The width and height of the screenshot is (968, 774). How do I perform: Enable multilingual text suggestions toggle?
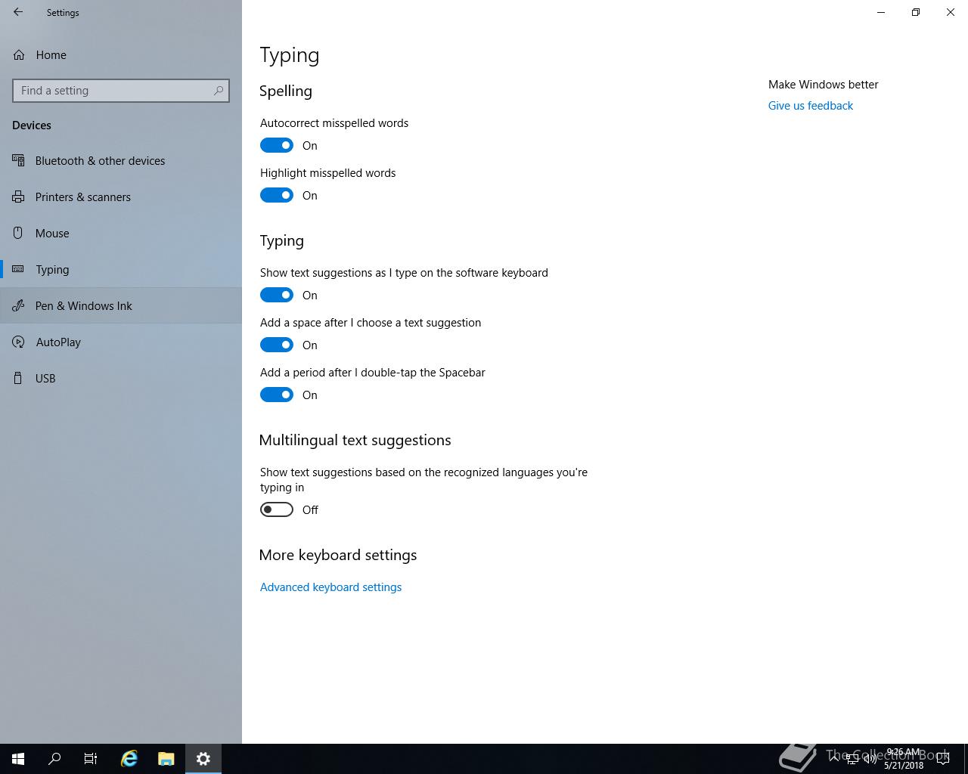pyautogui.click(x=277, y=509)
